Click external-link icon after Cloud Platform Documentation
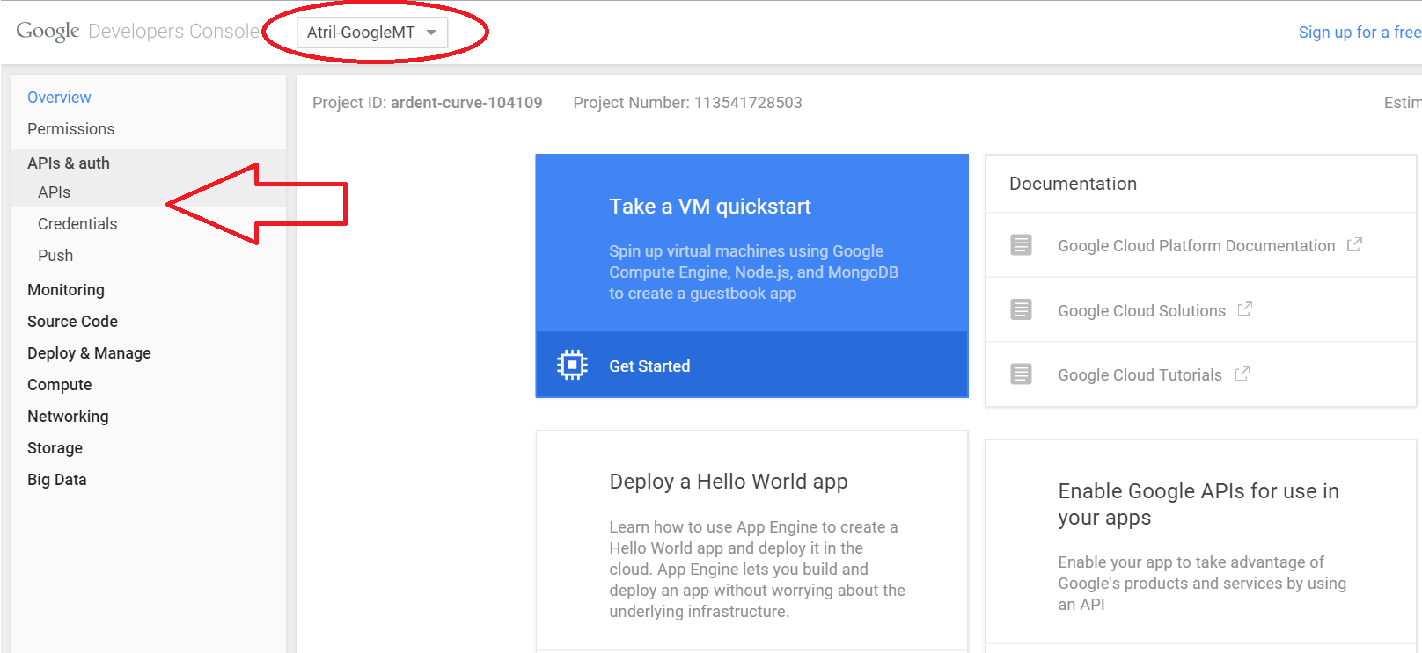The image size is (1422, 653). click(1354, 244)
